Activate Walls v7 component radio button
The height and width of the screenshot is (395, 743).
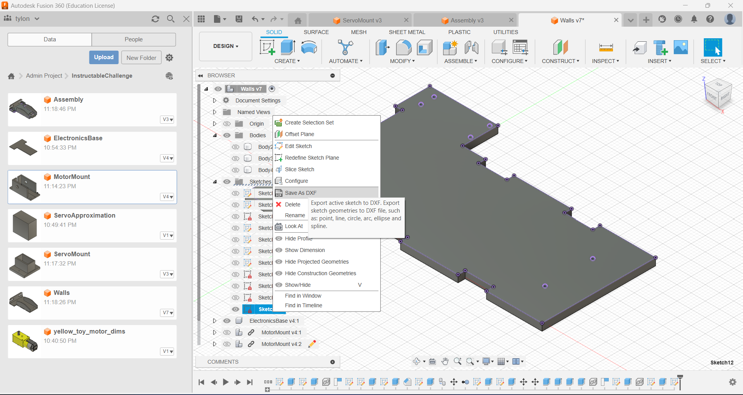[272, 89]
